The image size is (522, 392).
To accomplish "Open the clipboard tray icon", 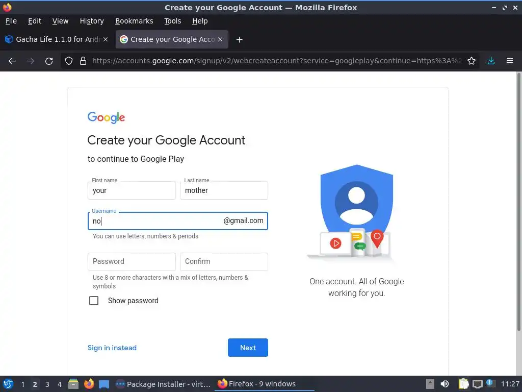I will [x=463, y=384].
